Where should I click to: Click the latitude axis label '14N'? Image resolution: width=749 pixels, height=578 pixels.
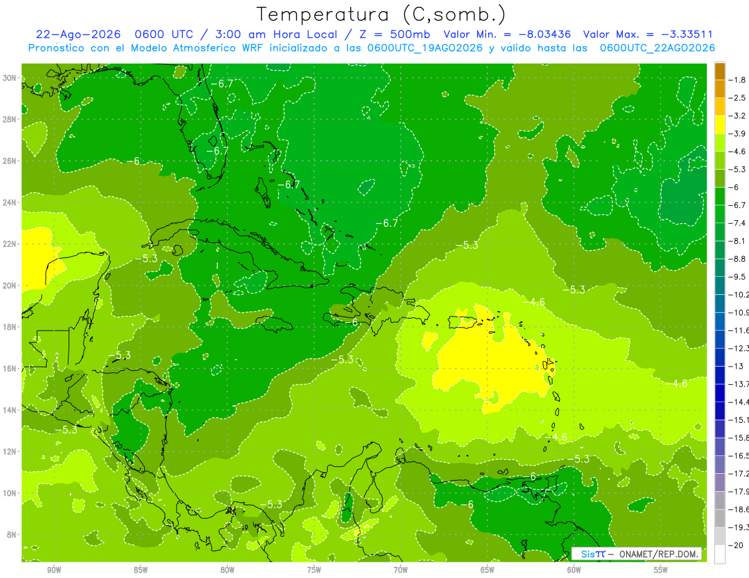point(9,410)
